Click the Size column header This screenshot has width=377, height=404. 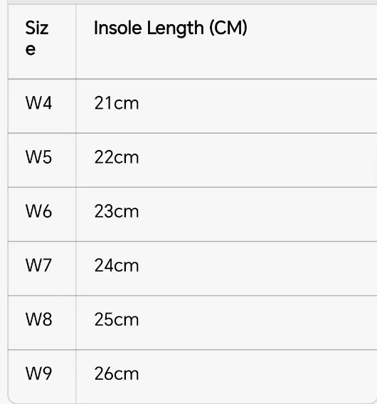37,38
